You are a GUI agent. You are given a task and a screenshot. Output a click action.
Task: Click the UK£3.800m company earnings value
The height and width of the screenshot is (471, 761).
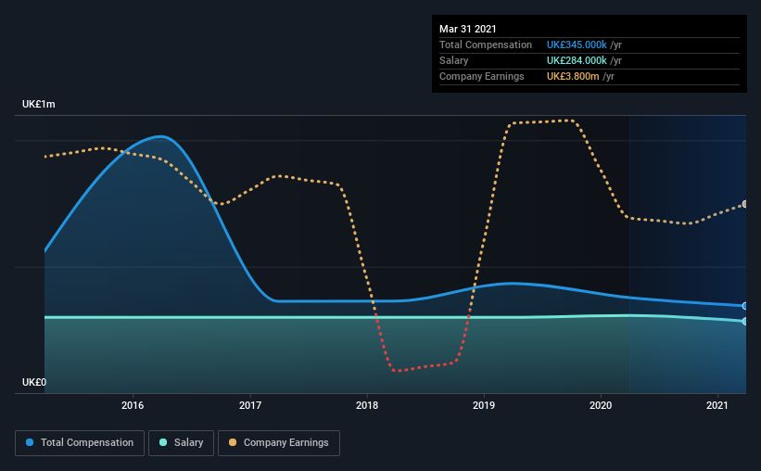[x=573, y=76]
